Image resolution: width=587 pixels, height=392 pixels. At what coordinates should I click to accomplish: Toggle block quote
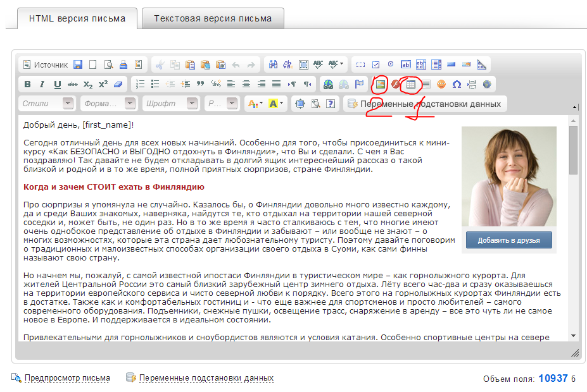click(201, 84)
